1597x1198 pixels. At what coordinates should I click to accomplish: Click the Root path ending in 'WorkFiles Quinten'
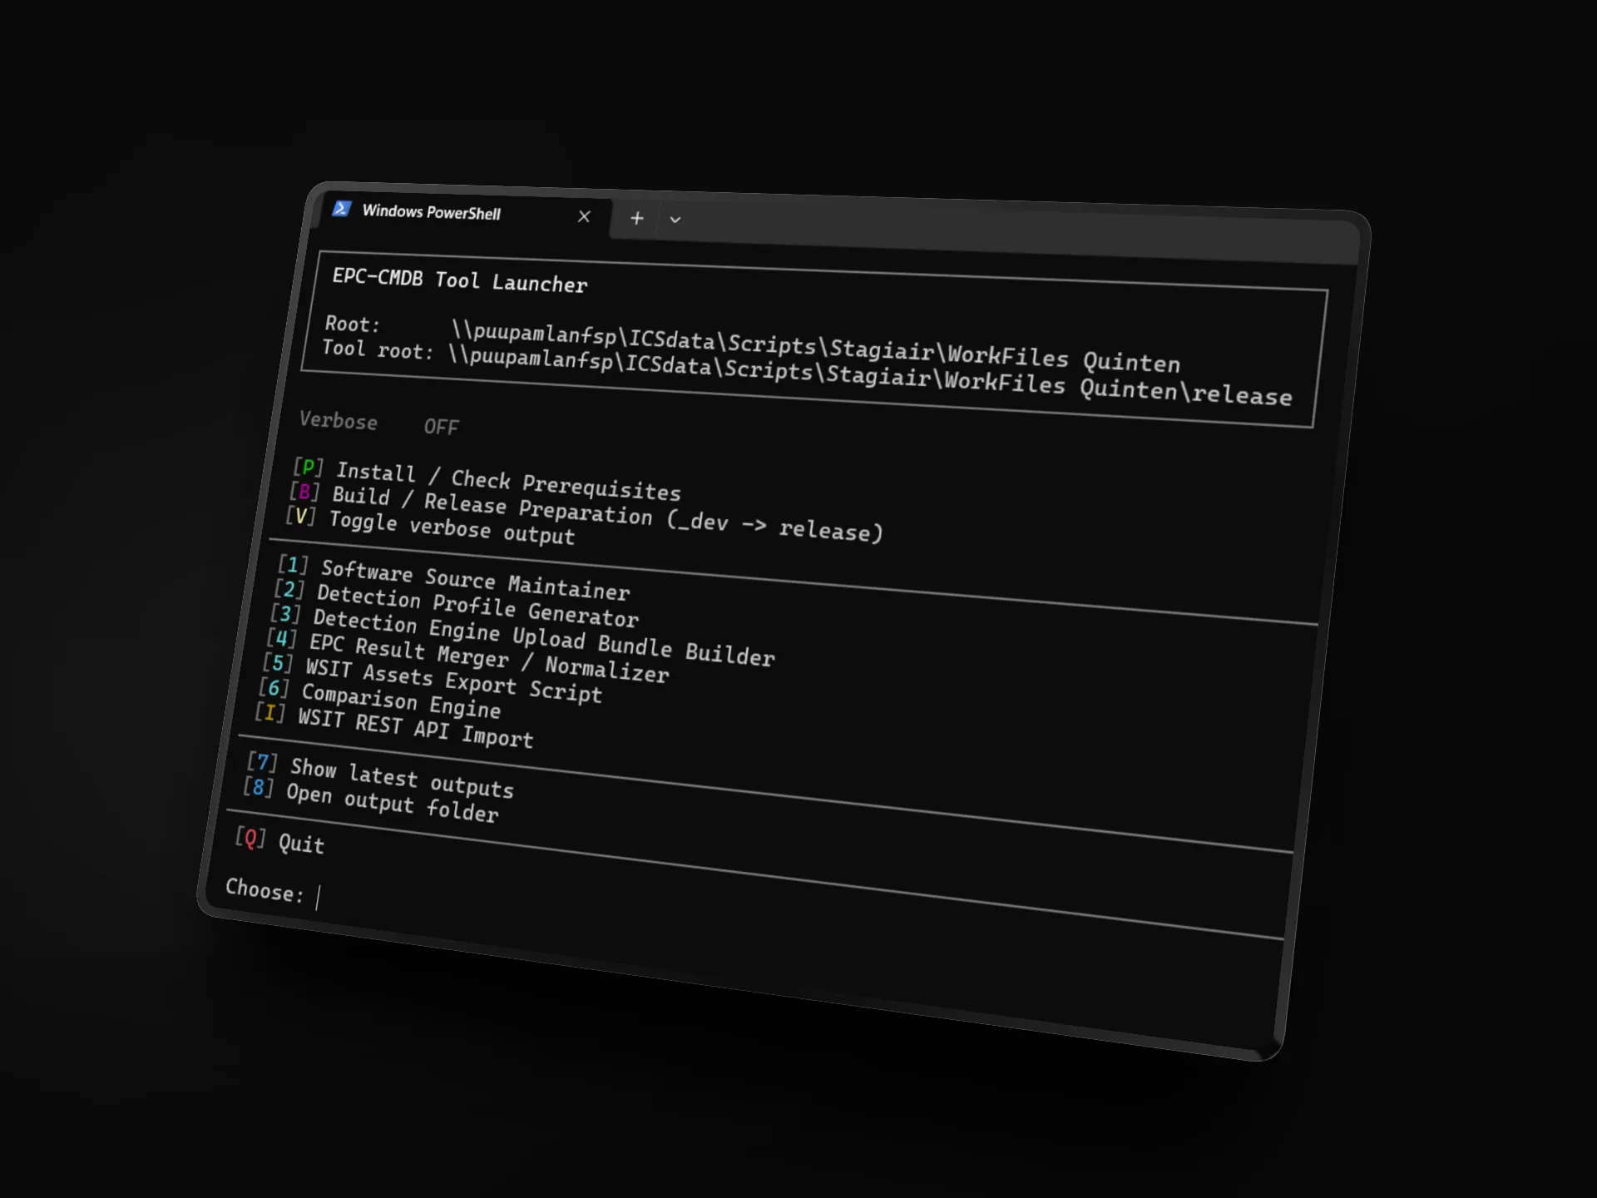pos(815,347)
